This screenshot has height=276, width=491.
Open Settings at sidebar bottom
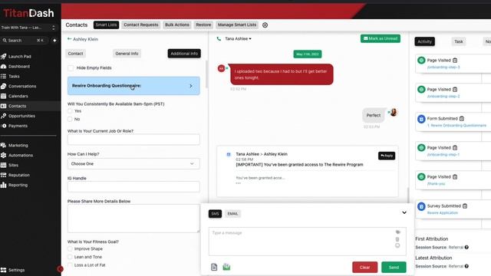(x=16, y=270)
